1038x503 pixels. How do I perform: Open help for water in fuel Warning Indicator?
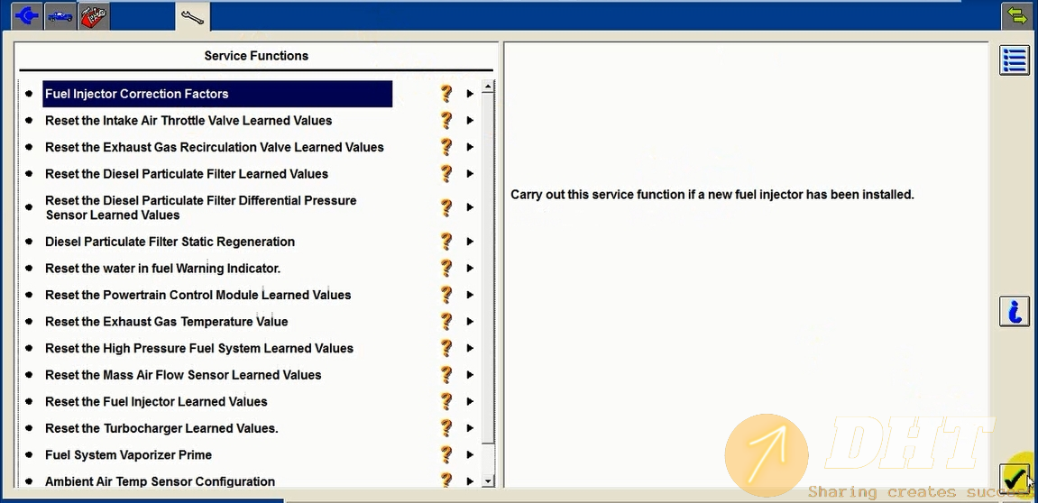pos(446,268)
